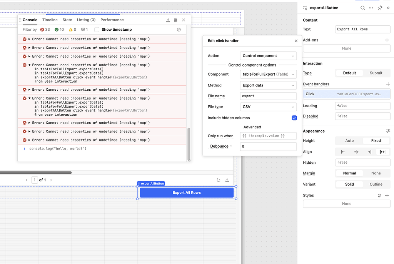Open Appearance settings slider icon

[x=388, y=131]
